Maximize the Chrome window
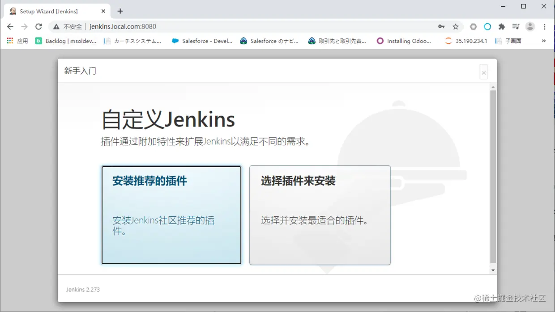This screenshot has height=312, width=555. tap(524, 6)
